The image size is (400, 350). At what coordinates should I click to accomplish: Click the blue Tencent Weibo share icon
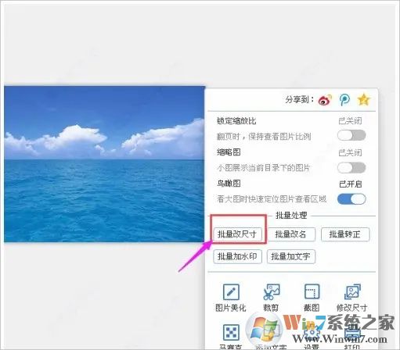(344, 99)
